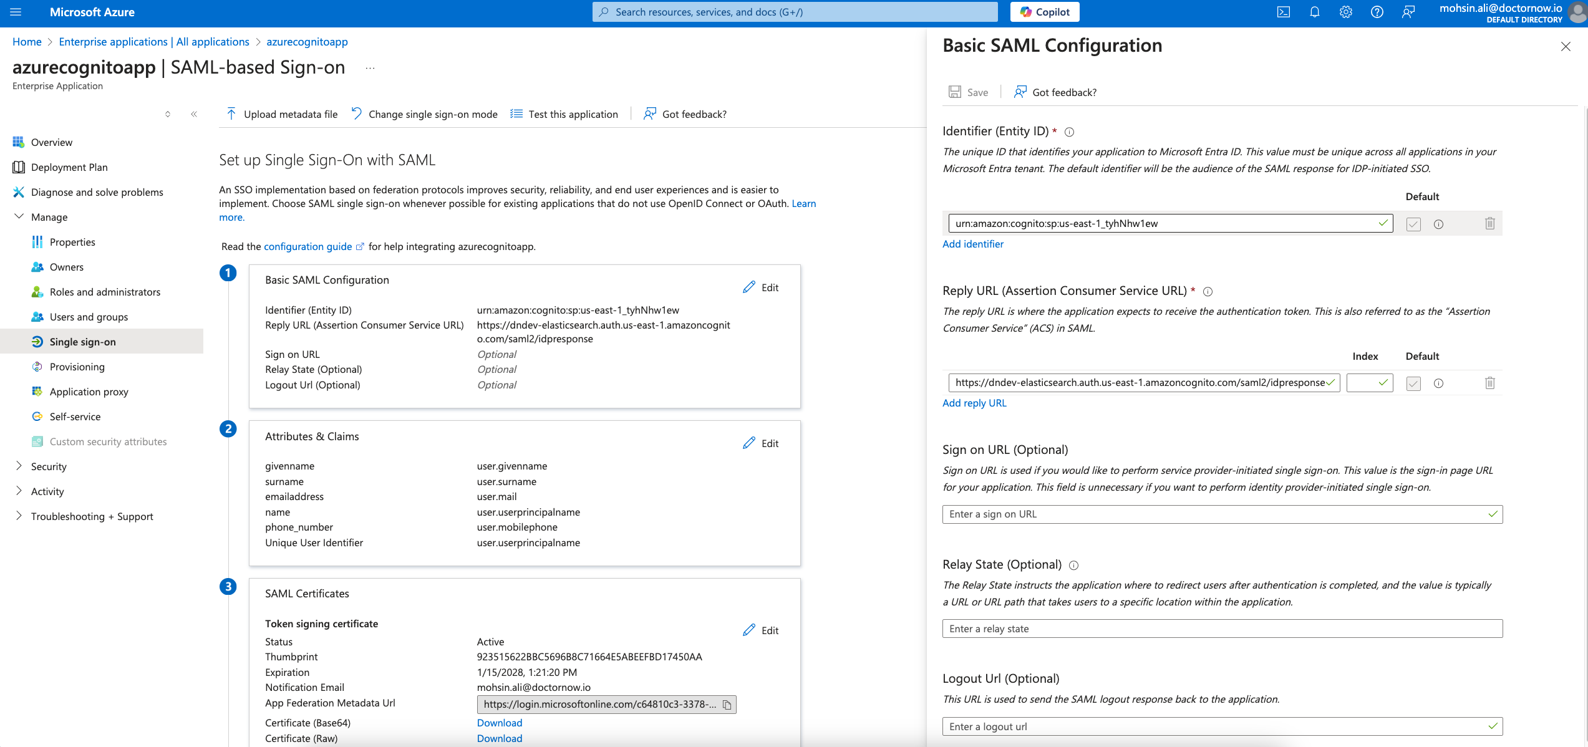Screen dimensions: 1588x747
Task: Launch Copilot from the header
Action: [1045, 12]
